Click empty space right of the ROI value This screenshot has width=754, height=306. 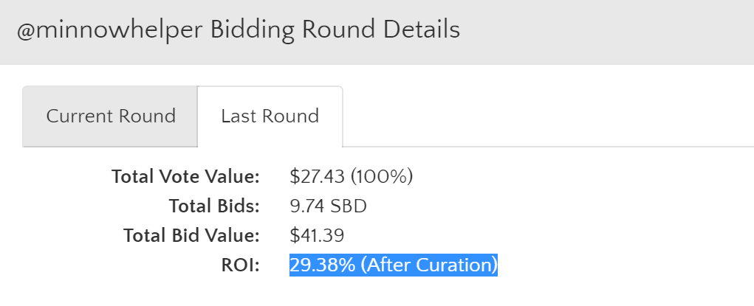[x=620, y=265]
